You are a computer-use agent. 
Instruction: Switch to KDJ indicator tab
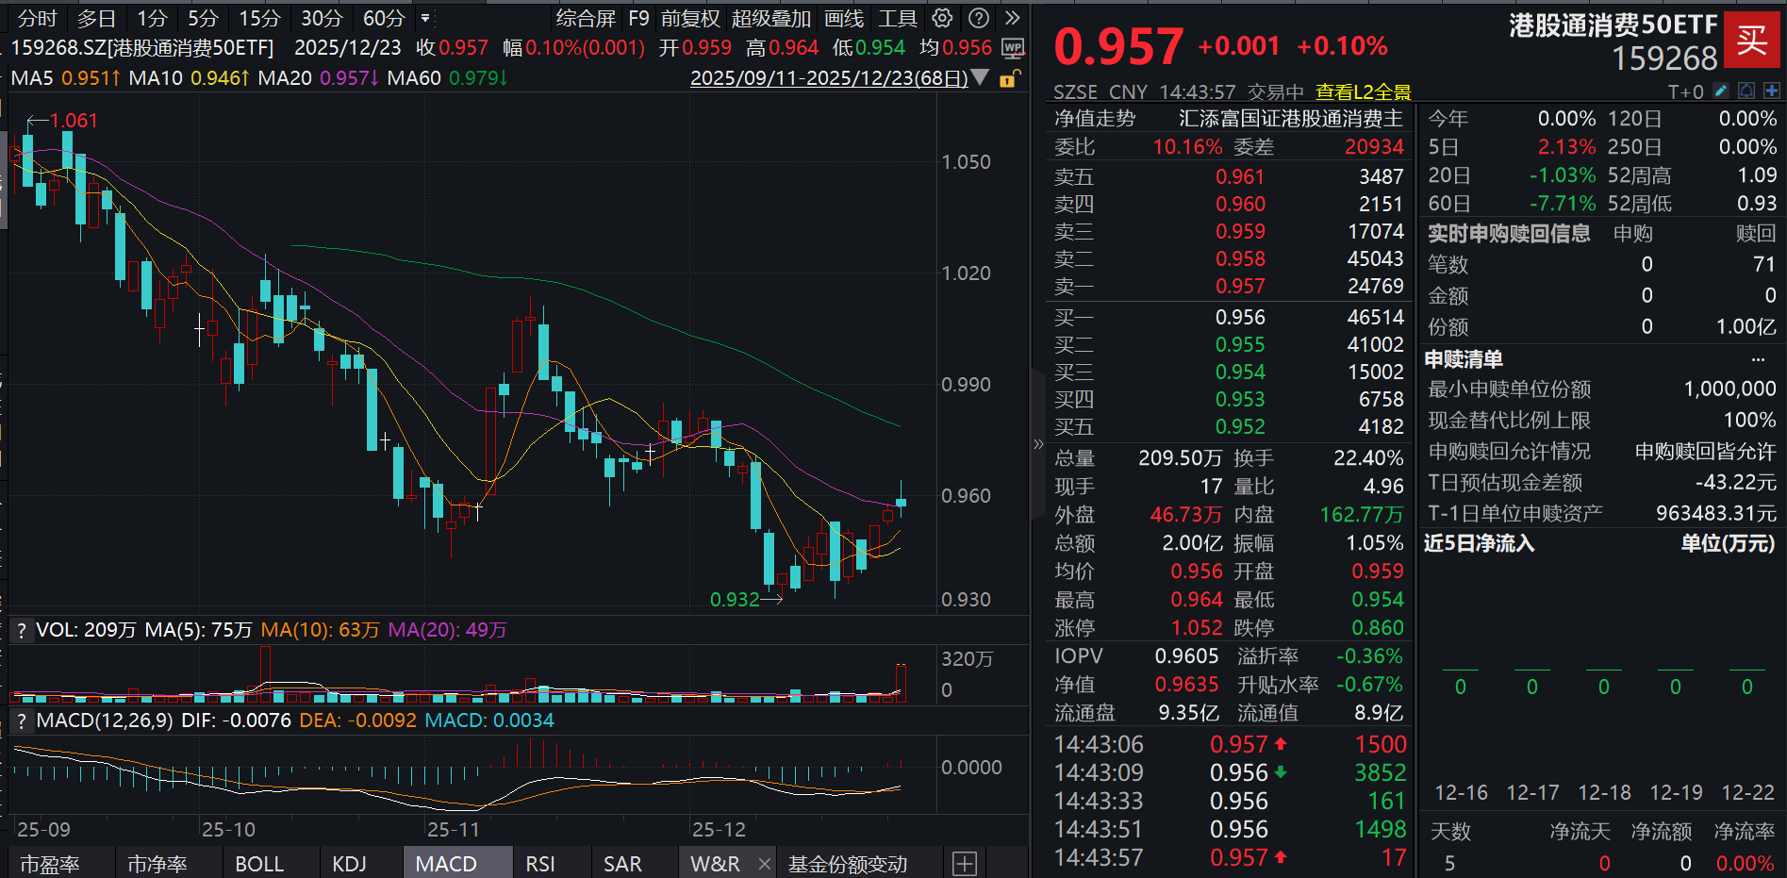(350, 864)
